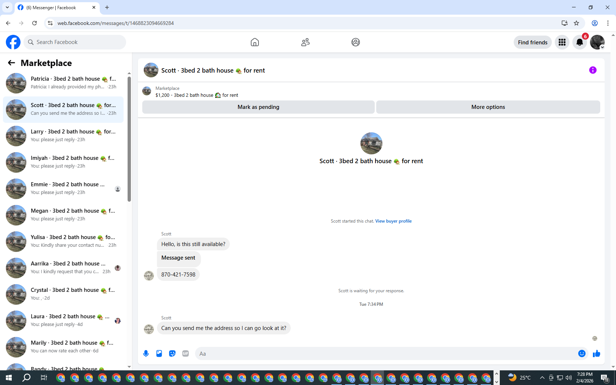
Task: Click the conversation list scrollbar
Action: coord(129,139)
